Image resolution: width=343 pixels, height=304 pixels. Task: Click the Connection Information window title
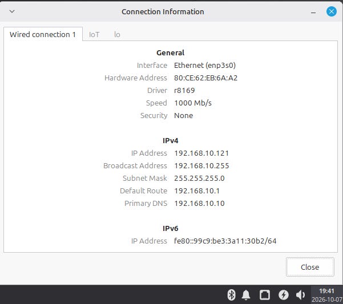[163, 11]
